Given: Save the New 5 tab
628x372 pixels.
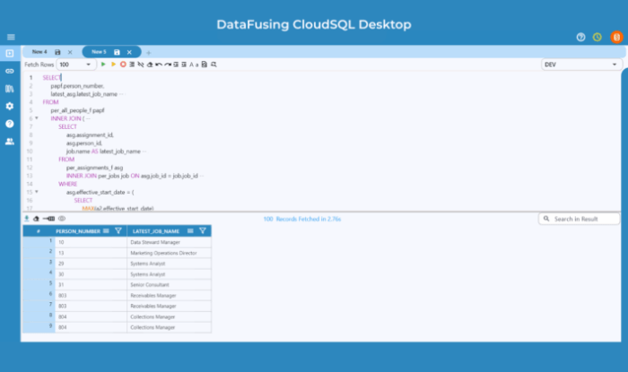Looking at the screenshot, I should point(117,52).
